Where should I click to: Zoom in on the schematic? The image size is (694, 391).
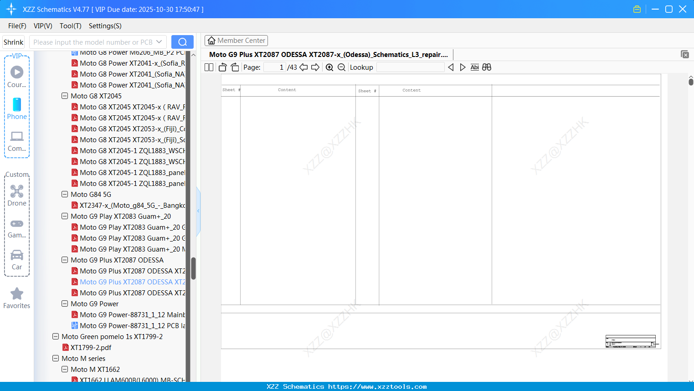pyautogui.click(x=329, y=67)
